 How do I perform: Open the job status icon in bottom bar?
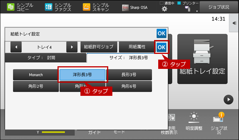[x=219, y=123]
